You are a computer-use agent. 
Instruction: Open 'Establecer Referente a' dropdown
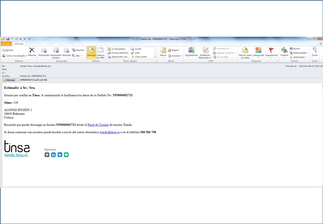205,53
